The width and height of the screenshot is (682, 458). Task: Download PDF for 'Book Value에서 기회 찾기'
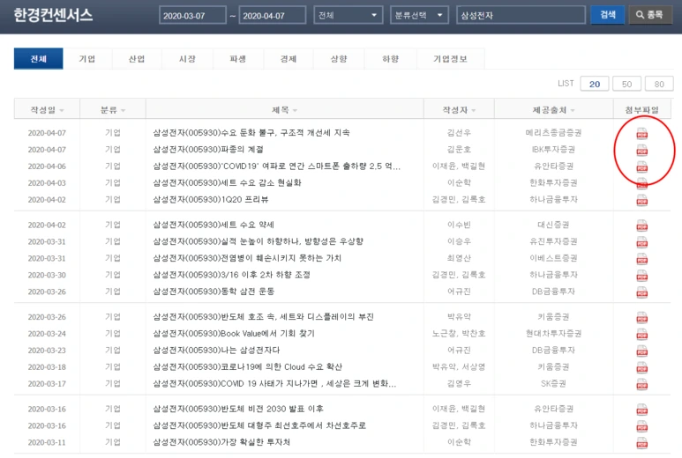(x=641, y=335)
